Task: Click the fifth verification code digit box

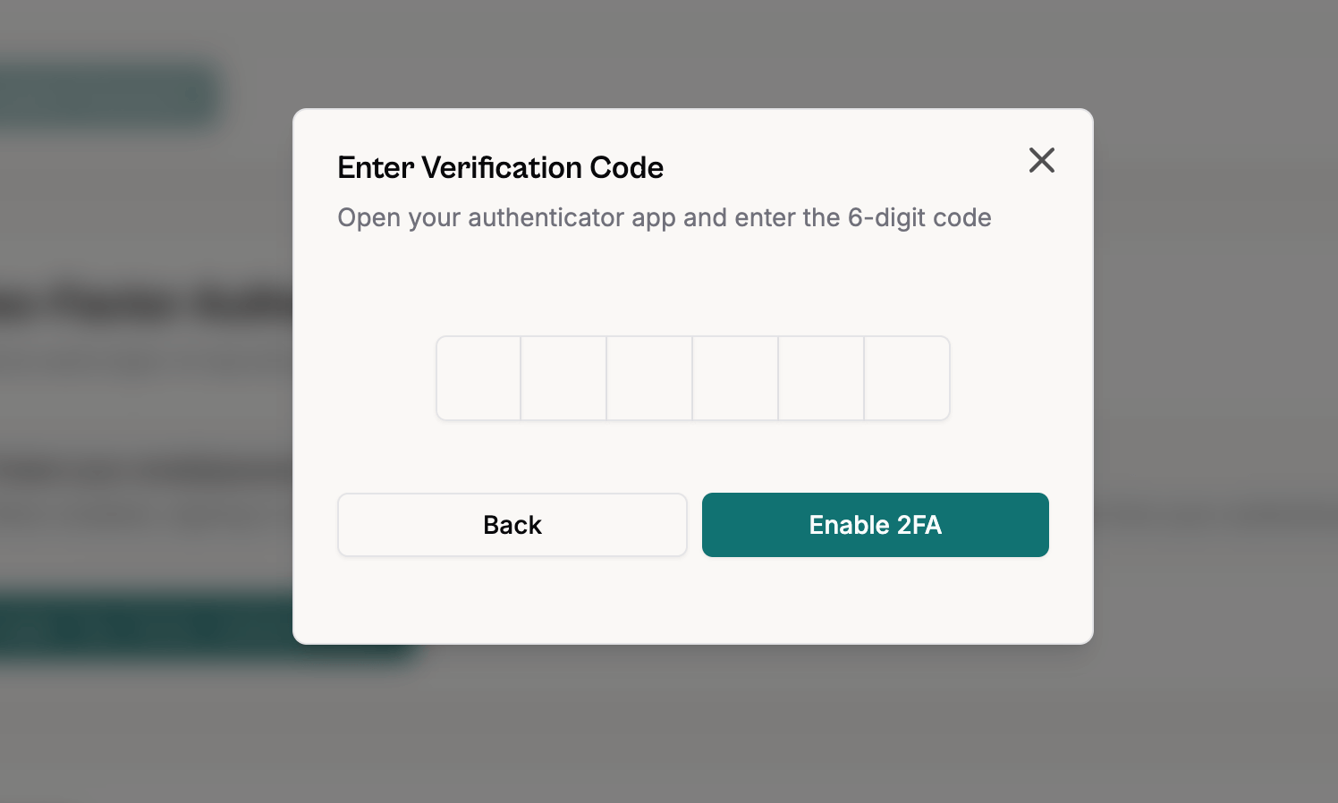Action: point(821,377)
